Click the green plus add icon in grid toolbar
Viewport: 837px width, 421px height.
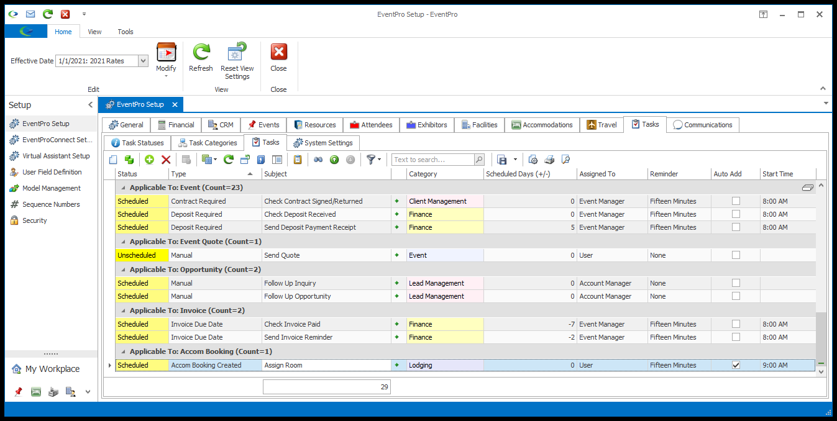(150, 160)
